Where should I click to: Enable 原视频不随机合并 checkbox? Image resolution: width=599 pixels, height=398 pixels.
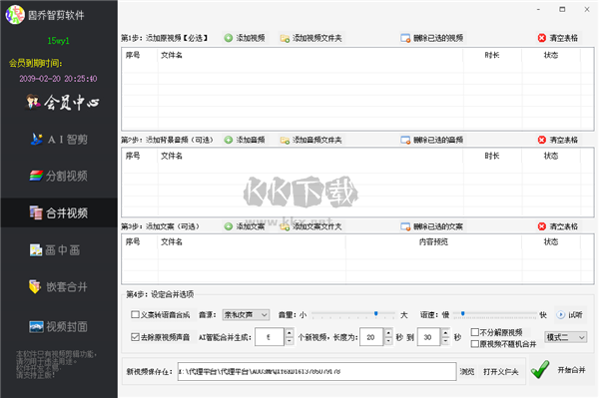(475, 344)
